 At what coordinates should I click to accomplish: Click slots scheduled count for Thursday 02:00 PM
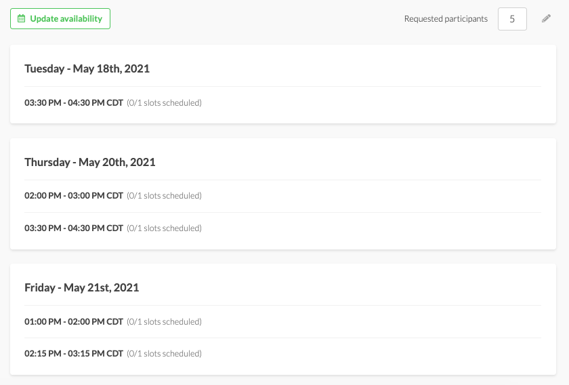coord(165,196)
